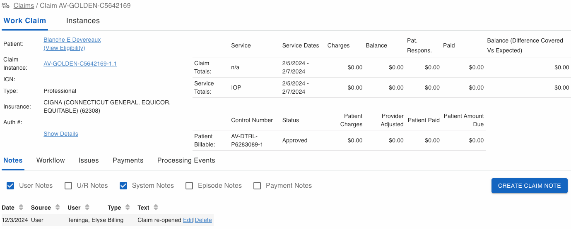Image resolution: width=571 pixels, height=229 pixels.
Task: Check the Episode Notes checkbox
Action: click(x=189, y=186)
